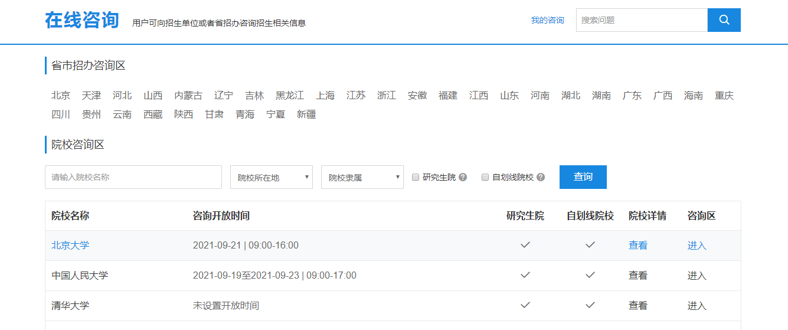Focus the 搜索问题 search field
This screenshot has width=788, height=330.
pyautogui.click(x=642, y=20)
